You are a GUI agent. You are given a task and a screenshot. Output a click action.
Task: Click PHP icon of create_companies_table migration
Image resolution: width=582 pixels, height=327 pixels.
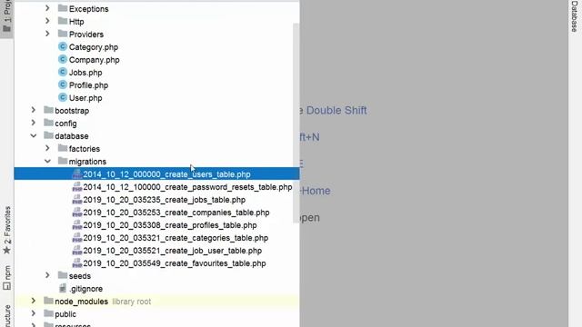point(76,212)
